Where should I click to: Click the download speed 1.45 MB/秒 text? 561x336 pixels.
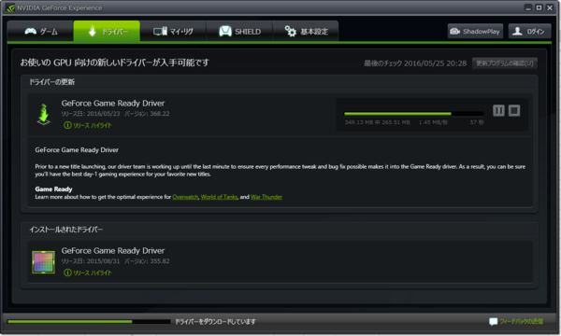(x=433, y=122)
